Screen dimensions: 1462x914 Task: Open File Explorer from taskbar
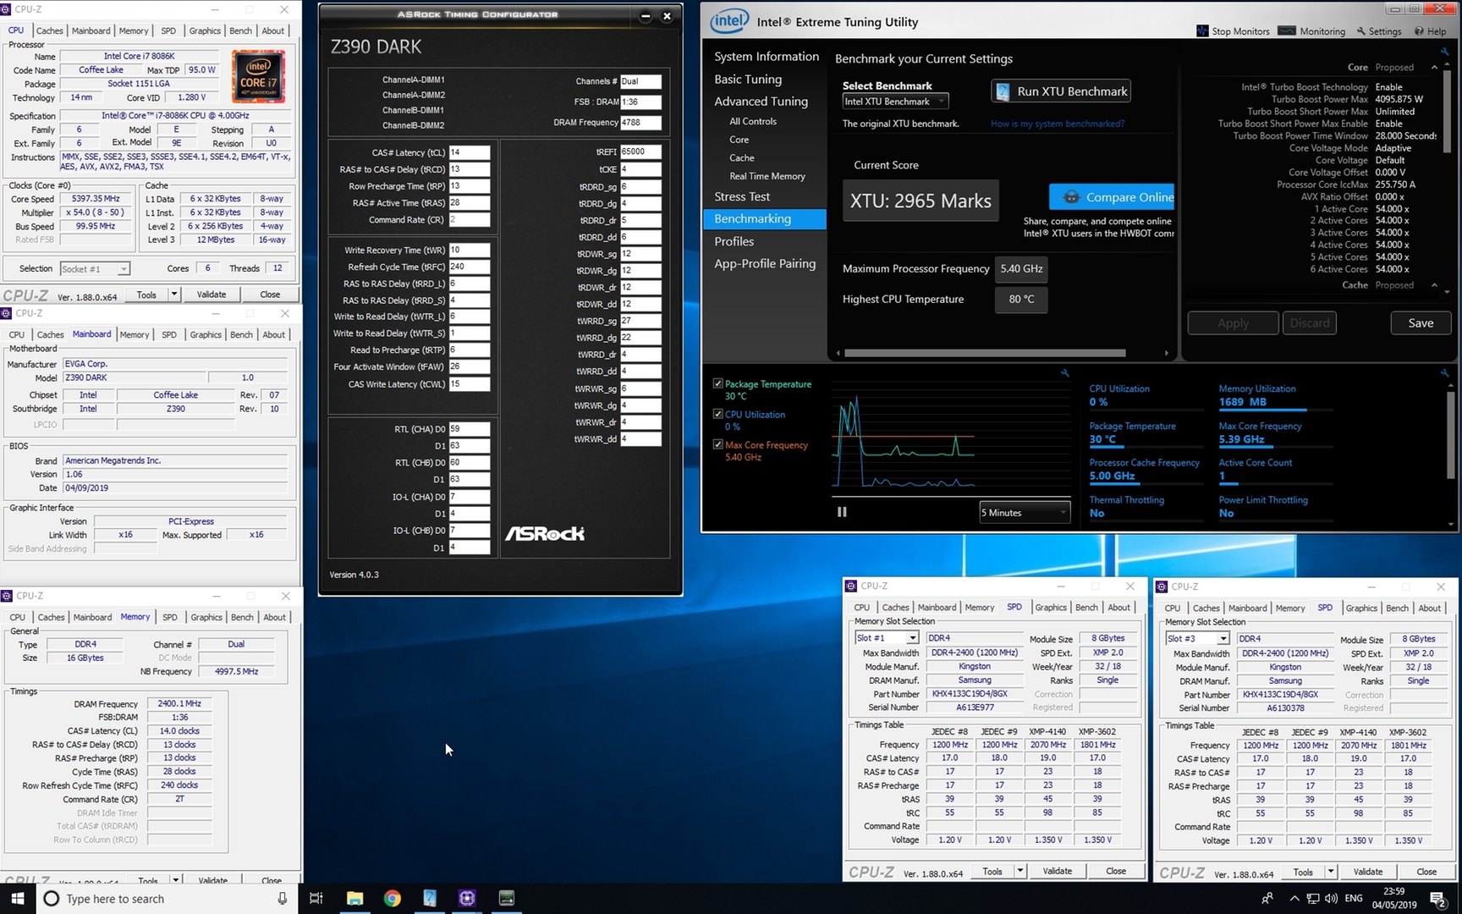pos(355,898)
